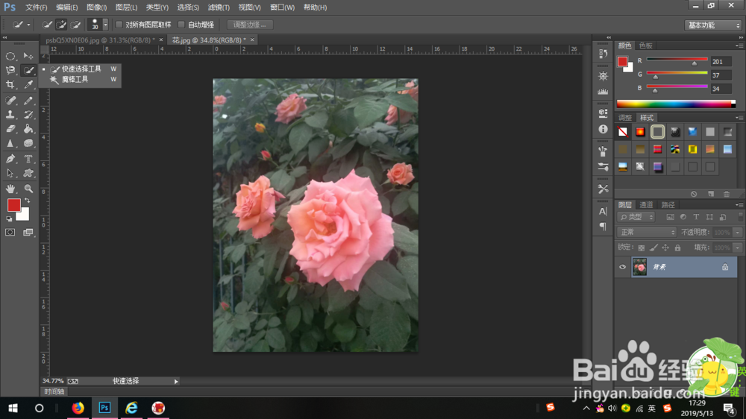Select the Paint Bucket tool

pos(28,129)
